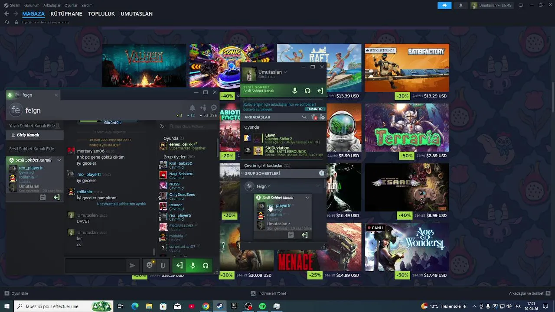Image resolution: width=555 pixels, height=312 pixels.
Task: Collapse Sesli Sohbet Kanalı in chat sidebar
Action: [59, 160]
